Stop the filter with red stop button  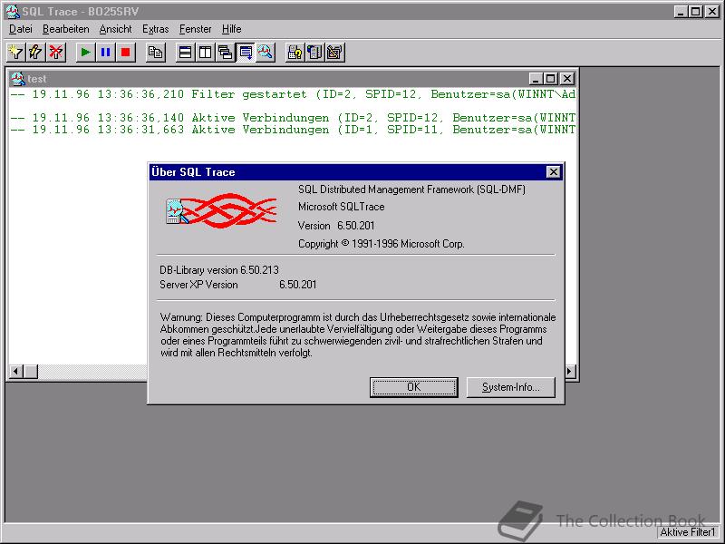[x=125, y=53]
